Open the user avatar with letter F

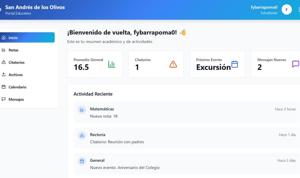(x=287, y=9)
